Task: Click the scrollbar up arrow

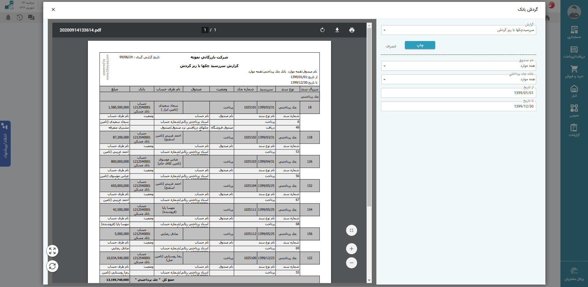Action: (369, 25)
